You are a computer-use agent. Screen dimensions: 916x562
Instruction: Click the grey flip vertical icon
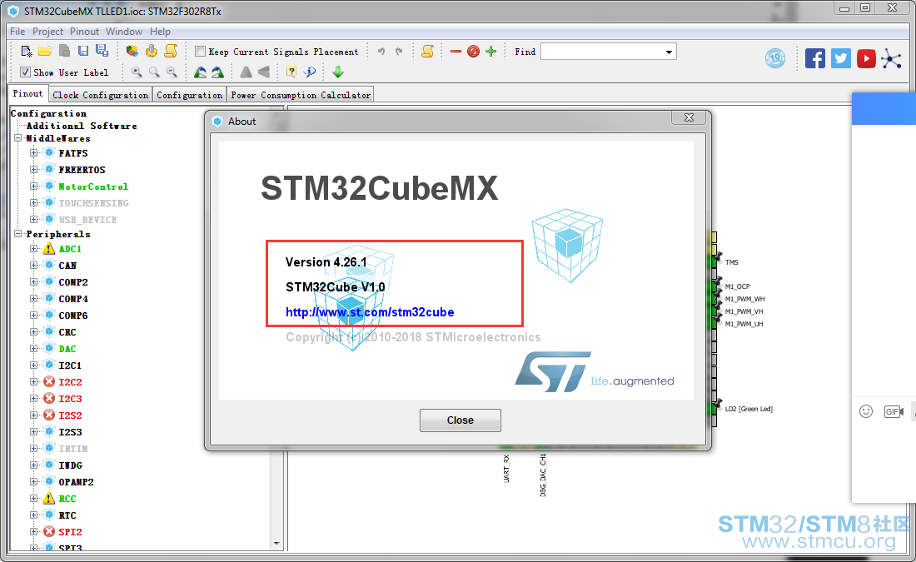[264, 72]
